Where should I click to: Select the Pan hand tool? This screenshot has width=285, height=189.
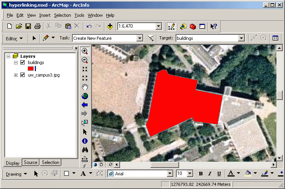coord(84,87)
